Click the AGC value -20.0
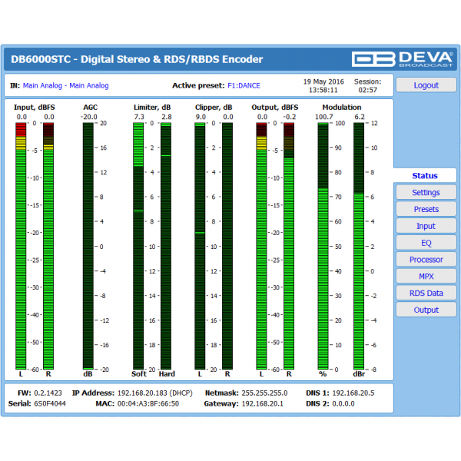461x461 pixels. tap(89, 117)
